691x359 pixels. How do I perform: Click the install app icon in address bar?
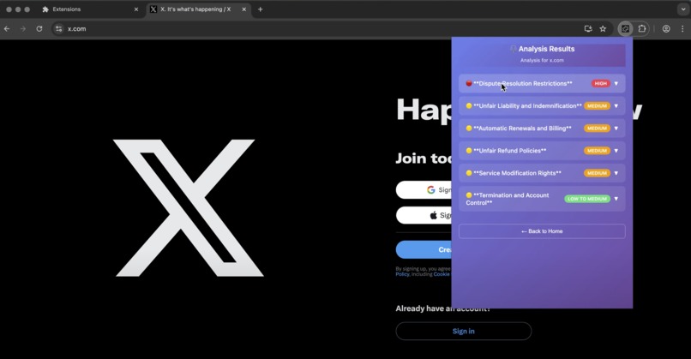click(x=588, y=28)
